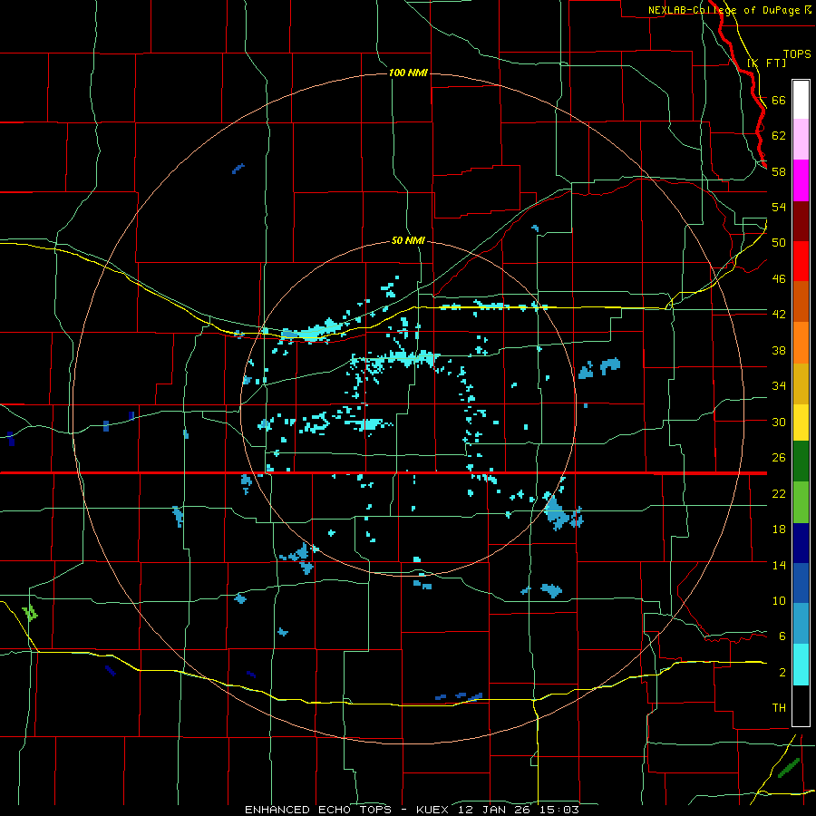Click the 50 NMI range ring label
Viewport: 816px width, 816px height.
pyautogui.click(x=408, y=241)
